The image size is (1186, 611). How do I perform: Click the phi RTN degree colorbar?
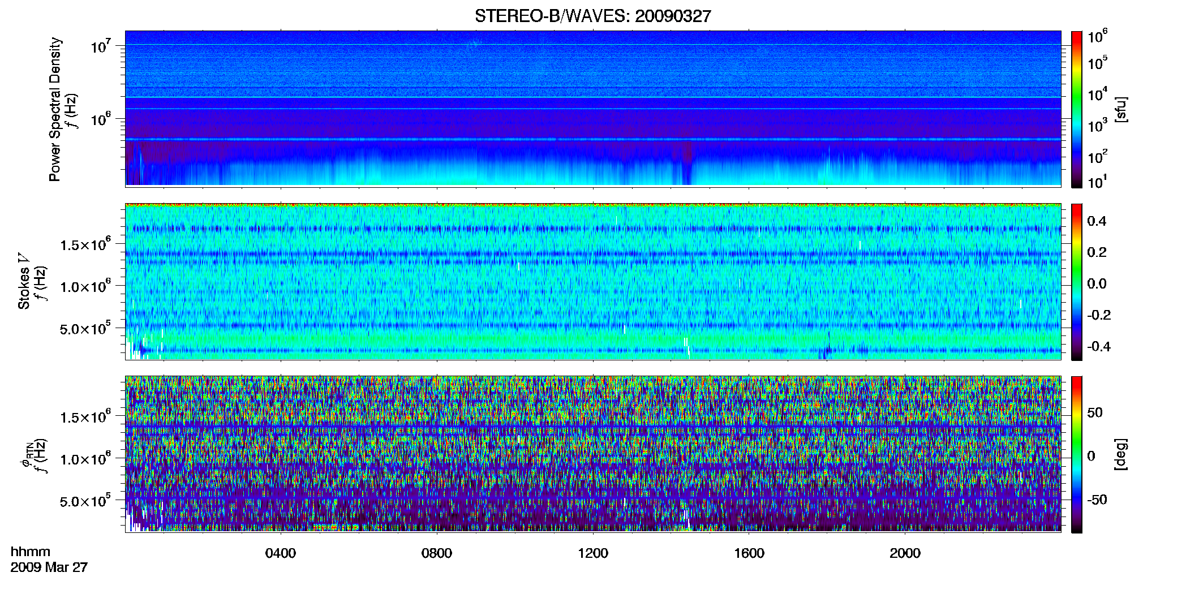click(1076, 454)
